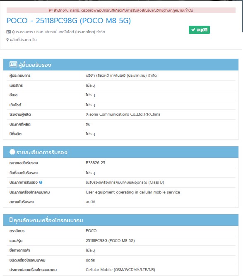Click the วันที่ออกใบรับรอง row label
The image size is (243, 276).
tap(23, 173)
